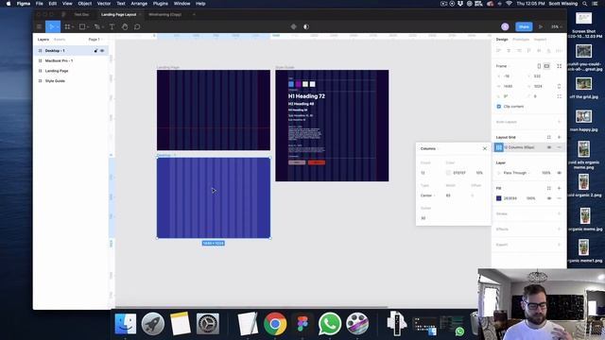This screenshot has width=605, height=340.
Task: Click the Align right icon
Action: [x=519, y=50]
